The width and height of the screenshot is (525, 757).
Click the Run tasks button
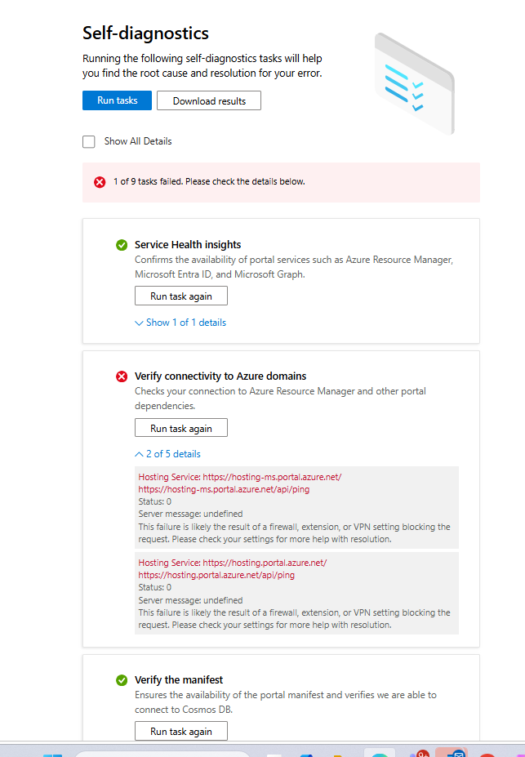118,100
